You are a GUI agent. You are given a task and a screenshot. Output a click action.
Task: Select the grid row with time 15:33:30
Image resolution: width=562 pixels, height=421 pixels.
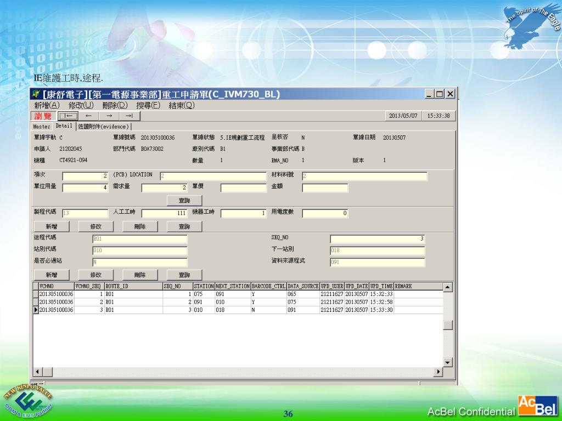click(x=238, y=310)
